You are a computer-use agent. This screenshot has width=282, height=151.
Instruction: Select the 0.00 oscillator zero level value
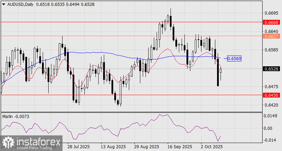coord(268,128)
